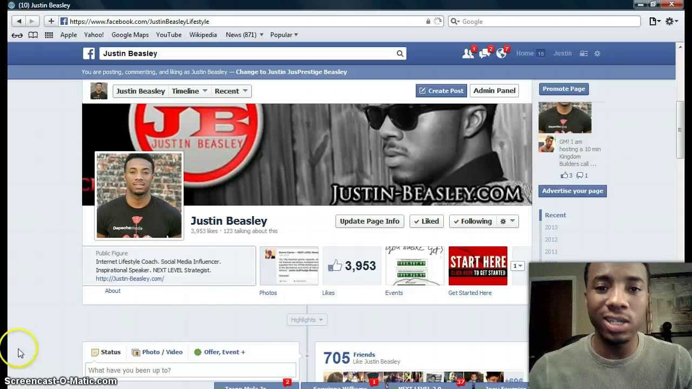Open the Likes 3,953 tile
692x389 pixels.
pos(352,266)
